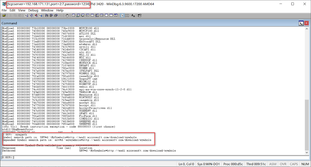Open the View menu
This screenshot has width=311, height=167.
coord(22,10)
